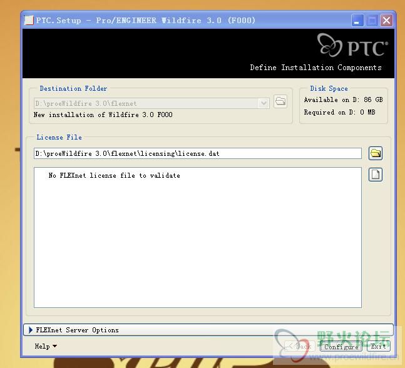Expand FLEXnet Server Options
Screen dimensions: 405x368
(x=208, y=330)
